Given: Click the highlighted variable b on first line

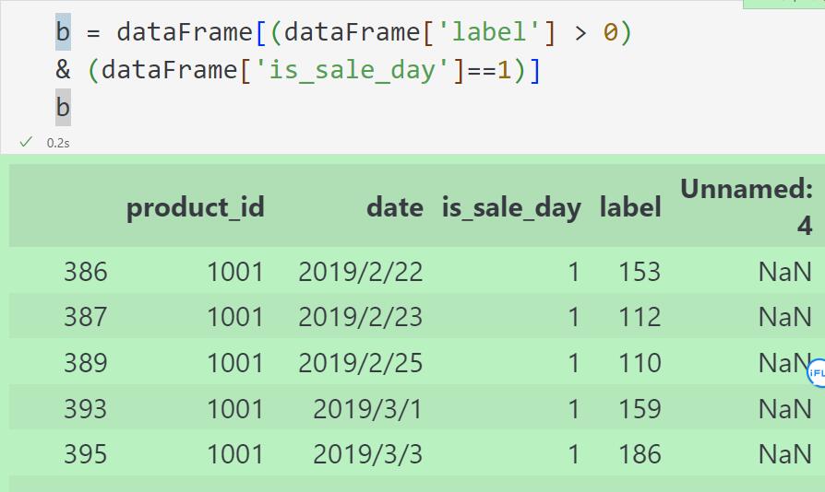Looking at the screenshot, I should tap(63, 32).
